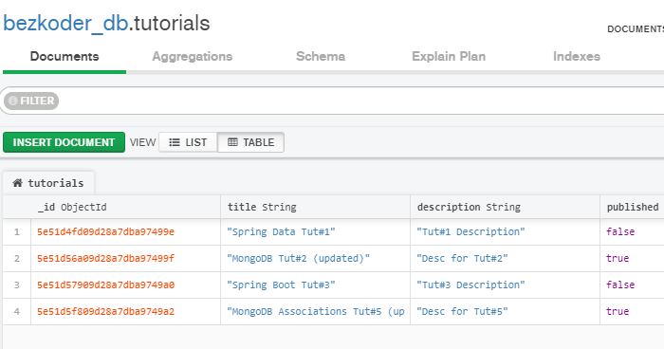This screenshot has width=664, height=349.
Task: Click title cell "MongoDB Associations Tut#5"
Action: pyautogui.click(x=316, y=312)
